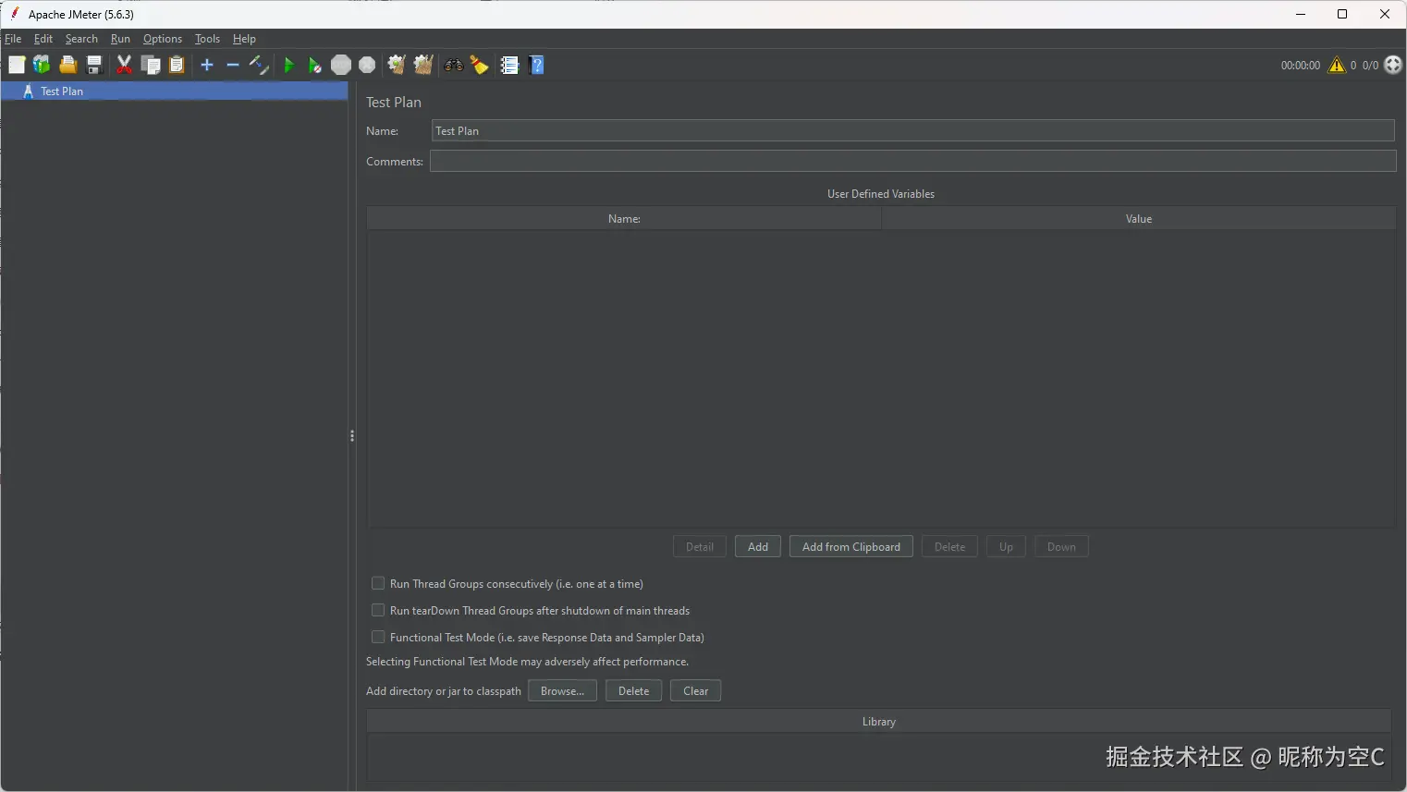This screenshot has height=792, width=1407.
Task: Collapse all nodes with blue minus icon
Action: pos(233,65)
